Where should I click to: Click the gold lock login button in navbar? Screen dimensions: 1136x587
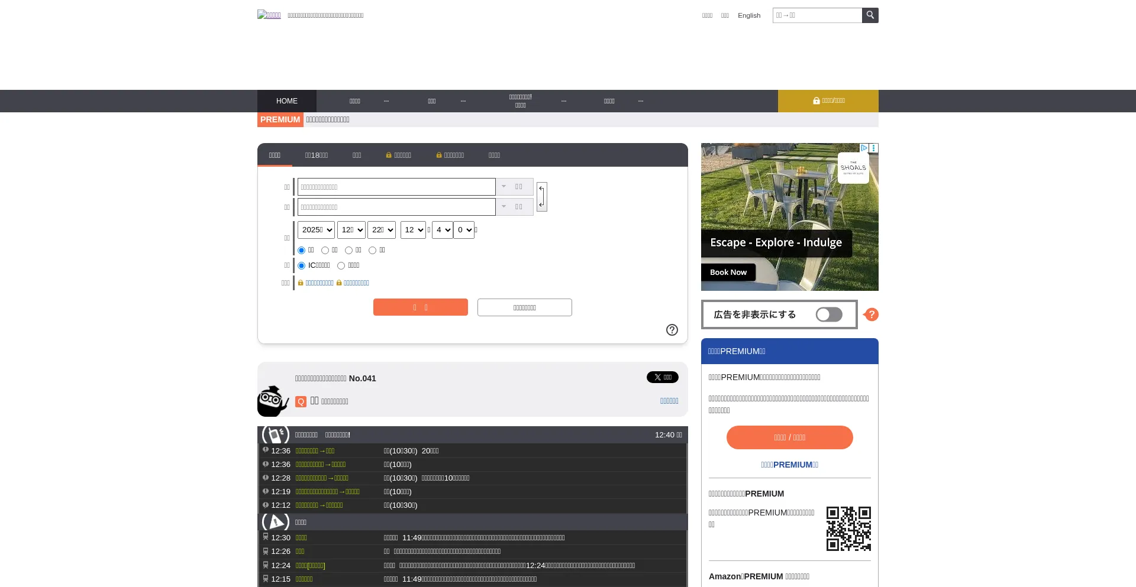(x=828, y=101)
